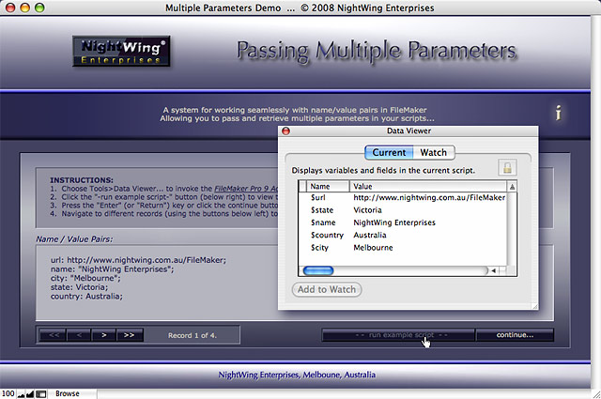
Task: Click the zoom level 100 box
Action: 8,393
